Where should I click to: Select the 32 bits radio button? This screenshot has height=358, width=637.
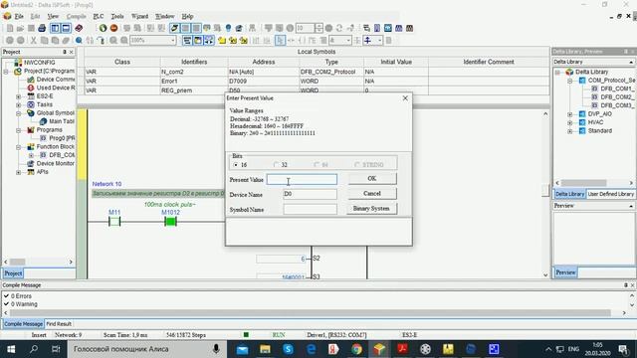pos(277,165)
